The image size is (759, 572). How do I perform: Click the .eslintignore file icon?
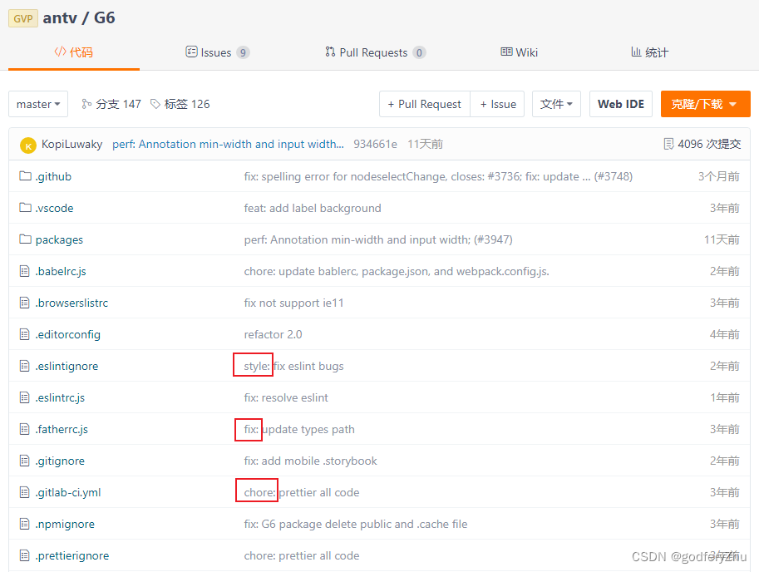pos(25,366)
